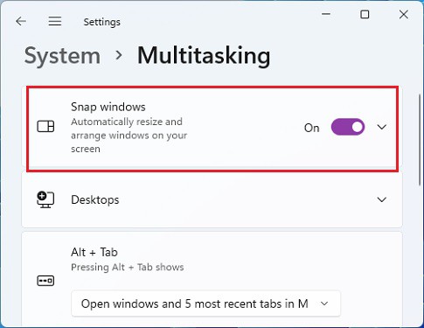Click the Snap windows title text
This screenshot has height=328, width=424.
(108, 107)
